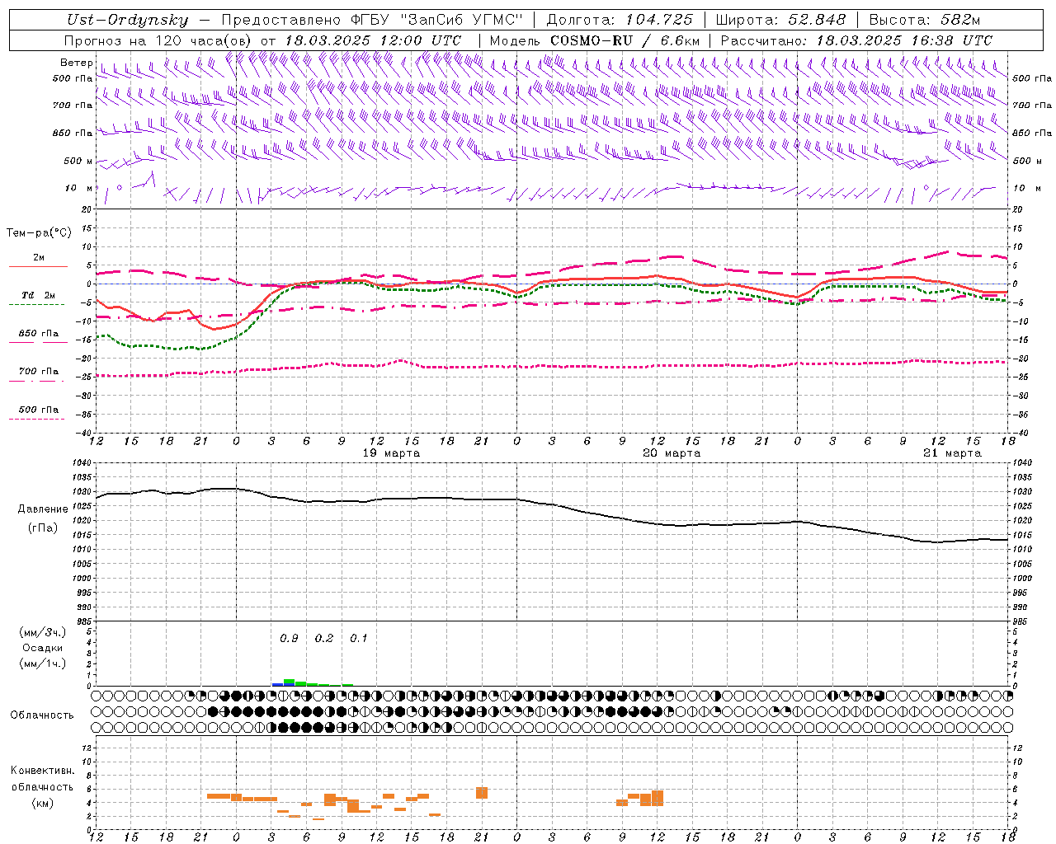
Task: Click the Облачность cloud cover label
Action: coord(42,715)
